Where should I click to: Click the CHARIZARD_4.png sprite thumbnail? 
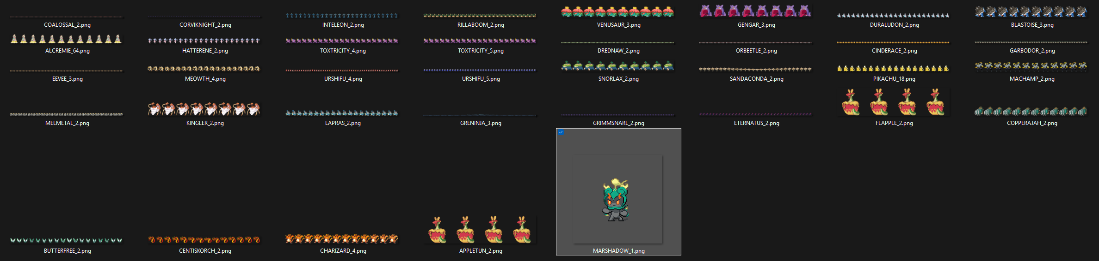(342, 239)
